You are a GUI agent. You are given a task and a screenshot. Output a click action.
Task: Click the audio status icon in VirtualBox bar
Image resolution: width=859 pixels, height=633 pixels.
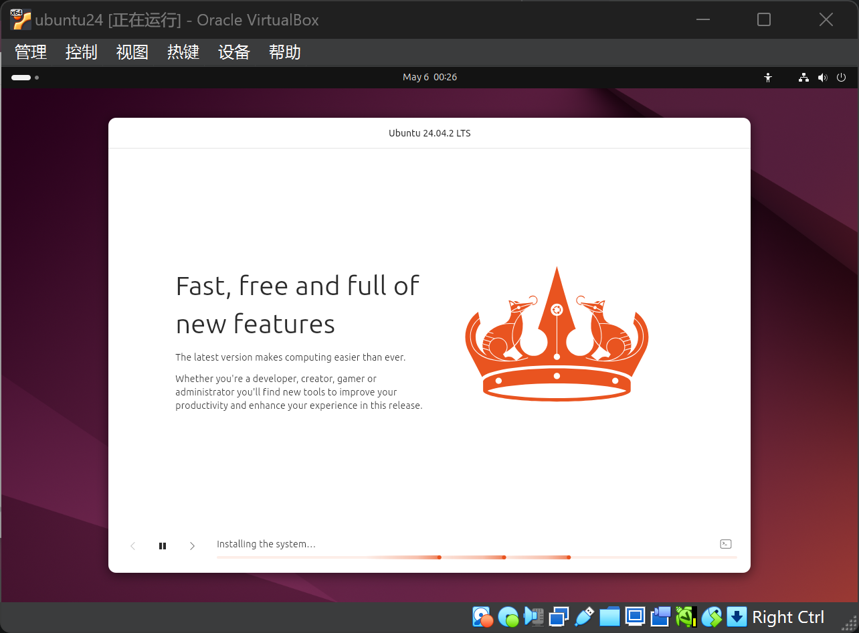(533, 616)
